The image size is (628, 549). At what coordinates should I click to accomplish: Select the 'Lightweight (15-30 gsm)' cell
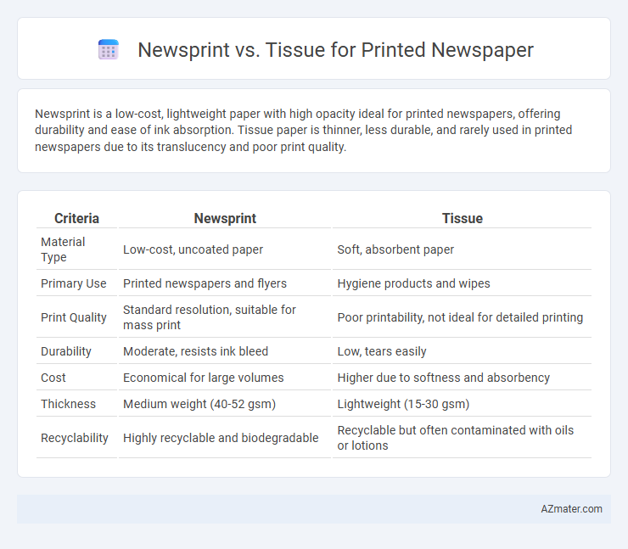pyautogui.click(x=403, y=404)
